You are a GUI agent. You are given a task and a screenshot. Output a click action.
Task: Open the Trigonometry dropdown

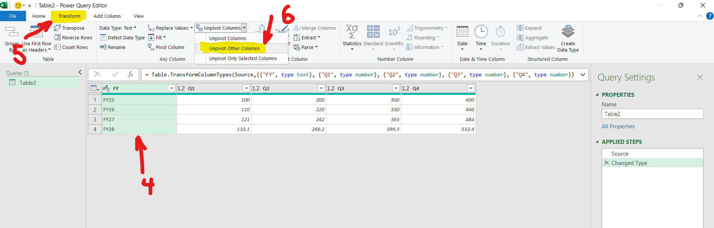pyautogui.click(x=427, y=28)
